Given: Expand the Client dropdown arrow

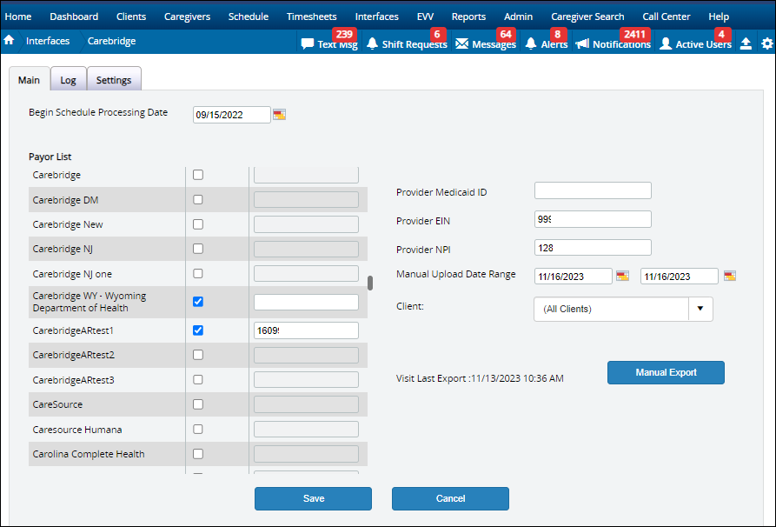Looking at the screenshot, I should tap(700, 309).
